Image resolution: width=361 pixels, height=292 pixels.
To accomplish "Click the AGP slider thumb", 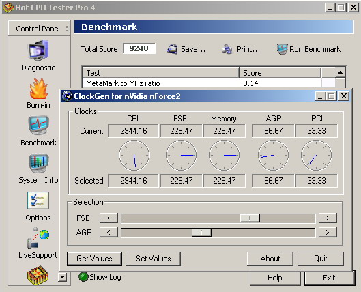I will 201,233.
